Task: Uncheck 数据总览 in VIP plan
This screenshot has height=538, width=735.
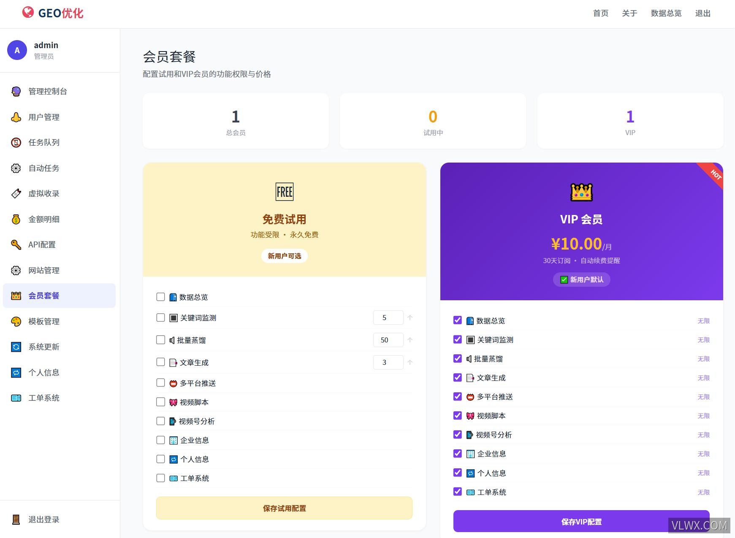Action: click(458, 320)
